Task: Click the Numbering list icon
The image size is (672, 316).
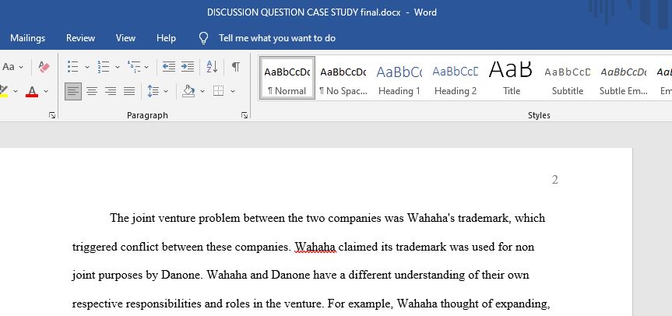Action: pos(104,67)
